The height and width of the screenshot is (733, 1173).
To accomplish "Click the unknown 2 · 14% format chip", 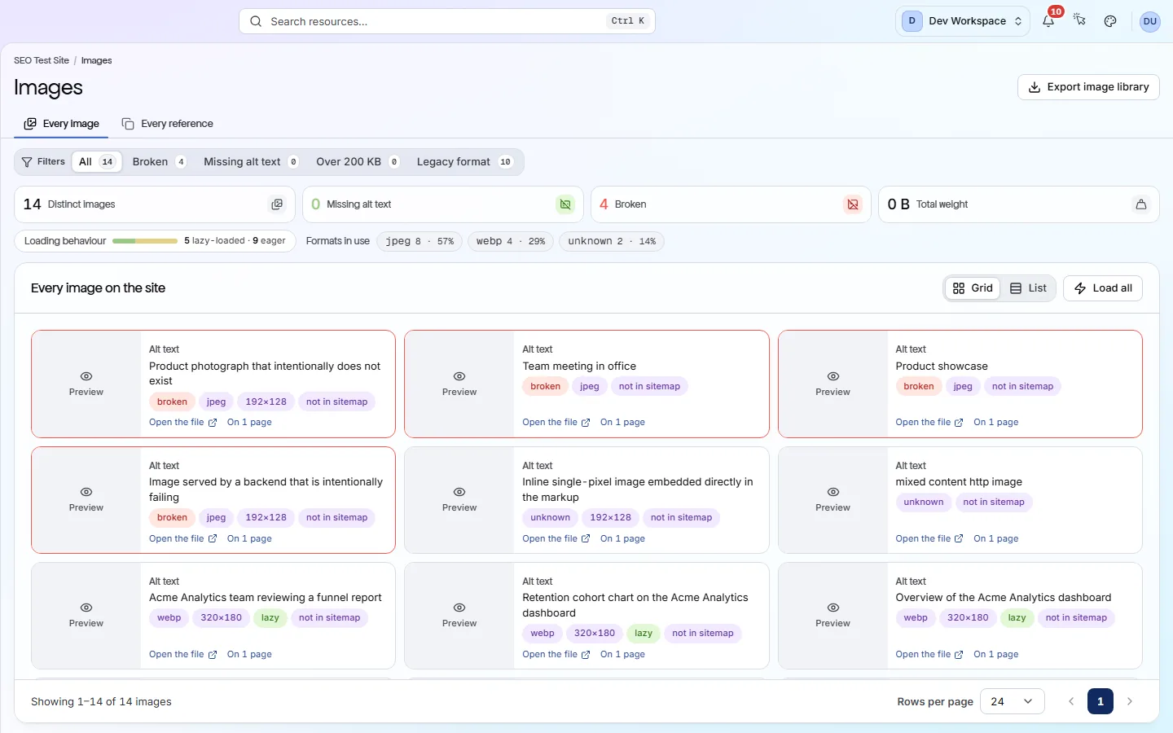I will tap(612, 241).
